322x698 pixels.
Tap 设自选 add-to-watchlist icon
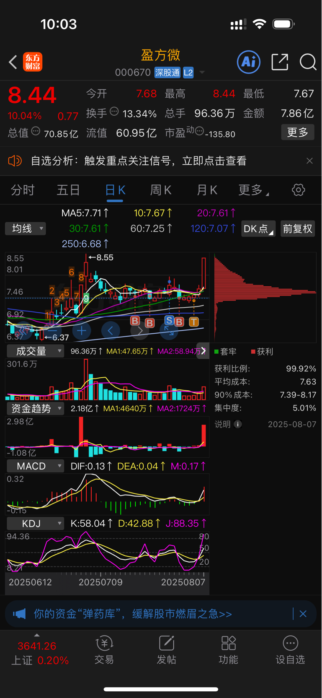290,643
